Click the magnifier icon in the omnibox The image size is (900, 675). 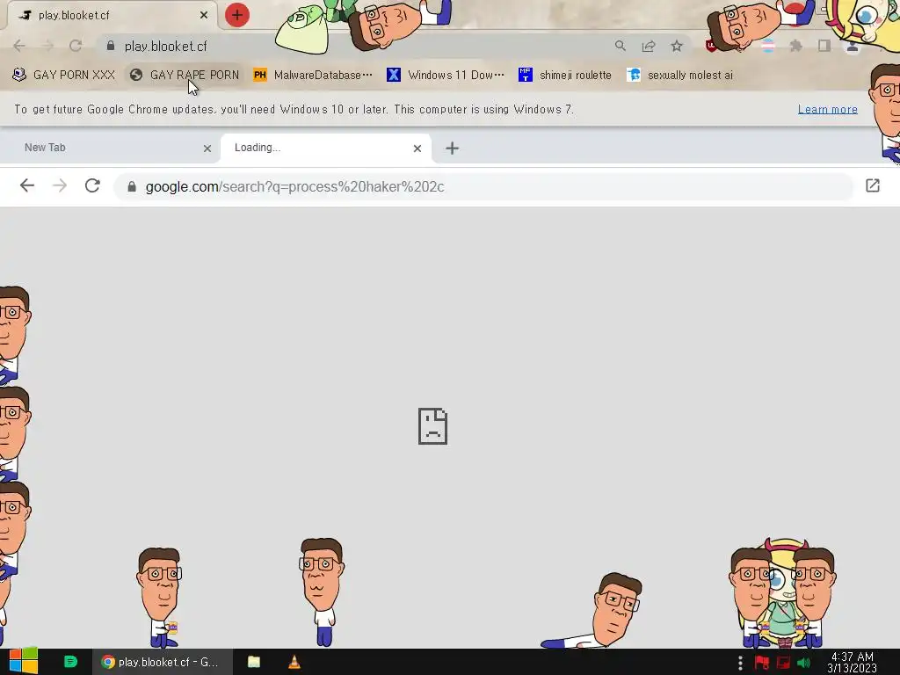pyautogui.click(x=620, y=46)
